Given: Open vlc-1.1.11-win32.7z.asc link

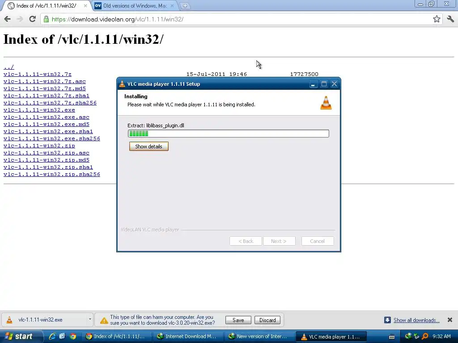Looking at the screenshot, I should [x=45, y=81].
